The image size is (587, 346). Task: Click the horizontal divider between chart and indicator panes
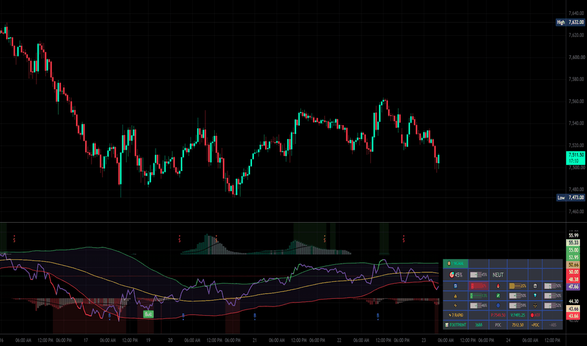tap(283, 223)
